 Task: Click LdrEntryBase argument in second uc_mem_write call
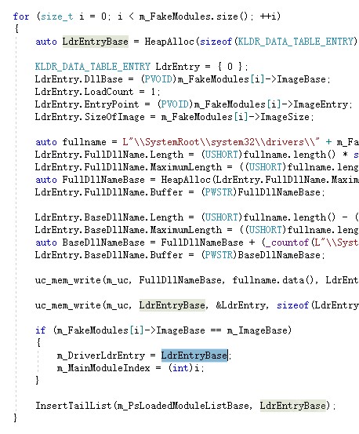172,305
